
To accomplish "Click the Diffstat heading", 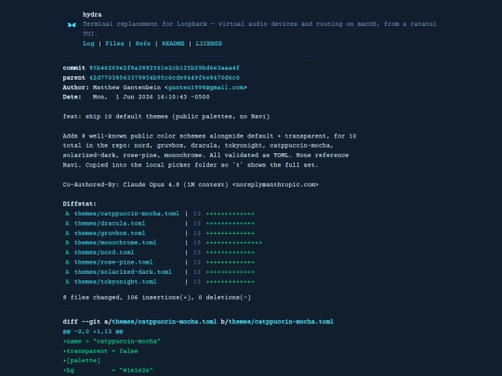I will coord(79,203).
